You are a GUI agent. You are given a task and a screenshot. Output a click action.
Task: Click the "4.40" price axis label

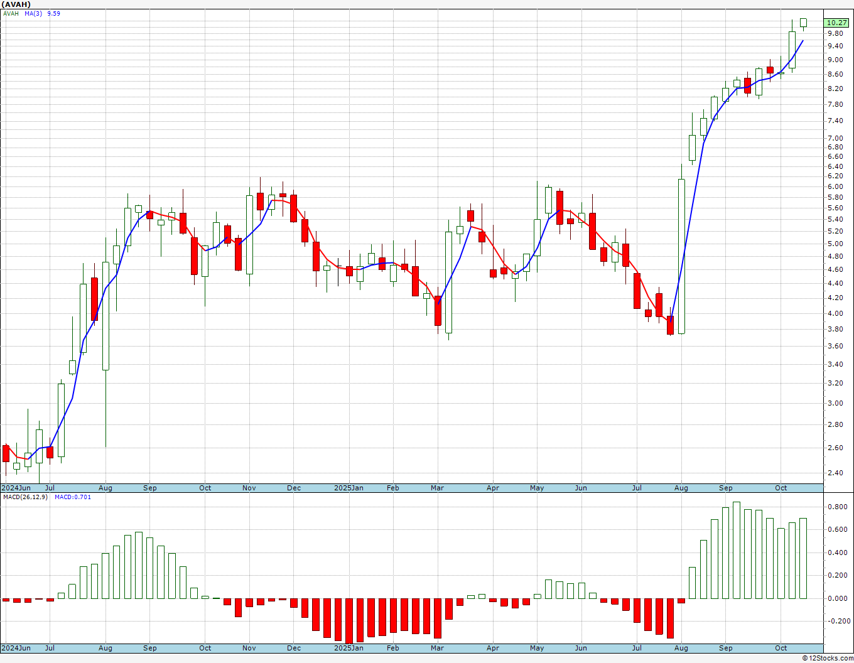(835, 283)
